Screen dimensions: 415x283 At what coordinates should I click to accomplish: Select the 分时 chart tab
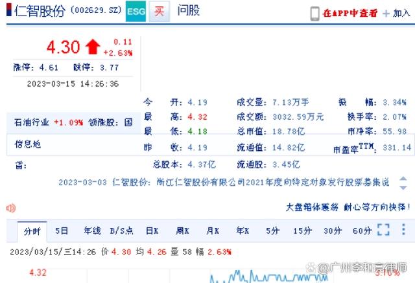pyautogui.click(x=32, y=231)
